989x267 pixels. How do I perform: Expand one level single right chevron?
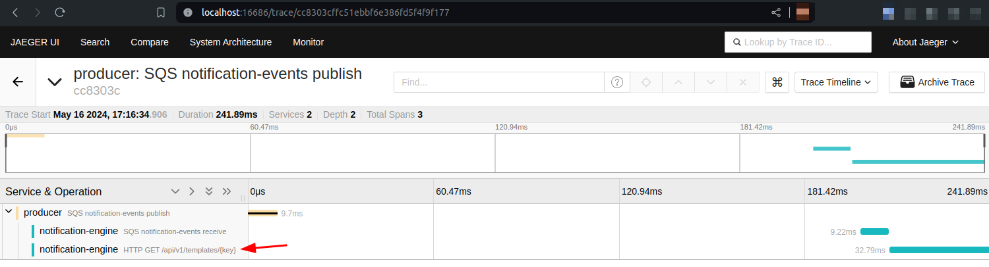[192, 191]
